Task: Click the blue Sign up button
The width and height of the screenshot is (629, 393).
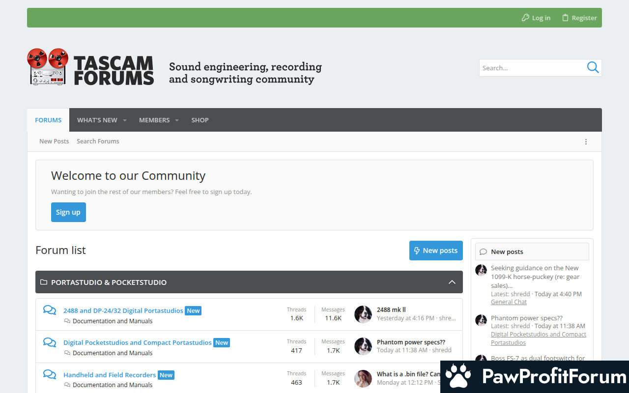Action: 68,212
